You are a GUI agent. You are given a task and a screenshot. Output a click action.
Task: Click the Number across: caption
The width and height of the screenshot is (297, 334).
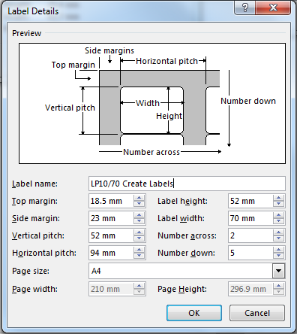coord(187,235)
